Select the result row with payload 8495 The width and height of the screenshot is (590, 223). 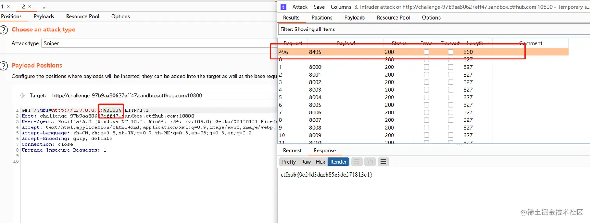pos(423,52)
